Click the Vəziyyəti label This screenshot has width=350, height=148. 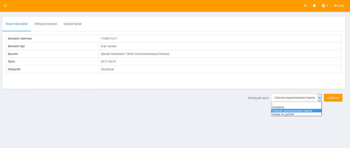tap(14, 69)
